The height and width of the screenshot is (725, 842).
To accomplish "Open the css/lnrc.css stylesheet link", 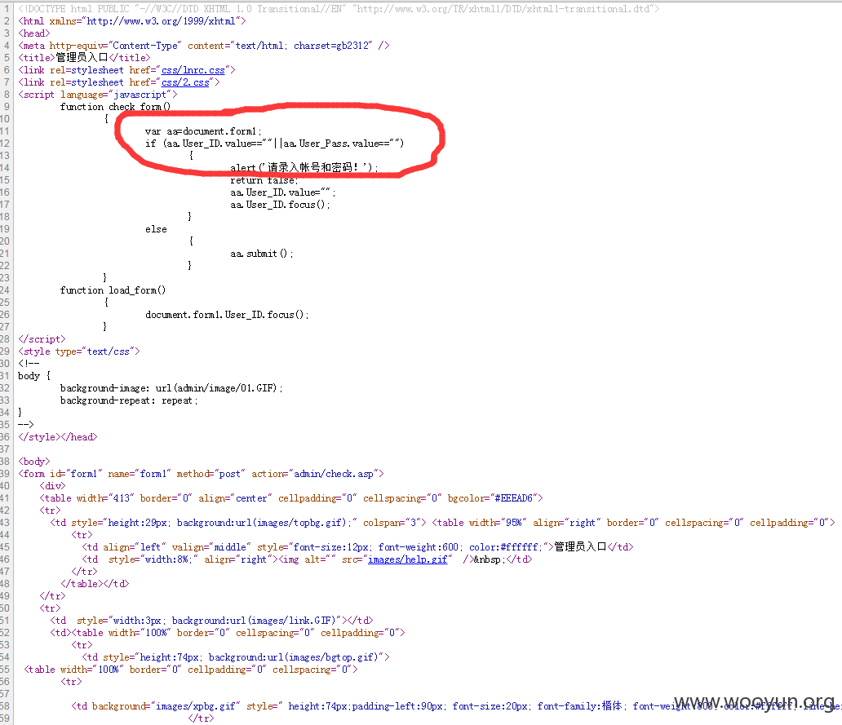I will pyautogui.click(x=193, y=70).
